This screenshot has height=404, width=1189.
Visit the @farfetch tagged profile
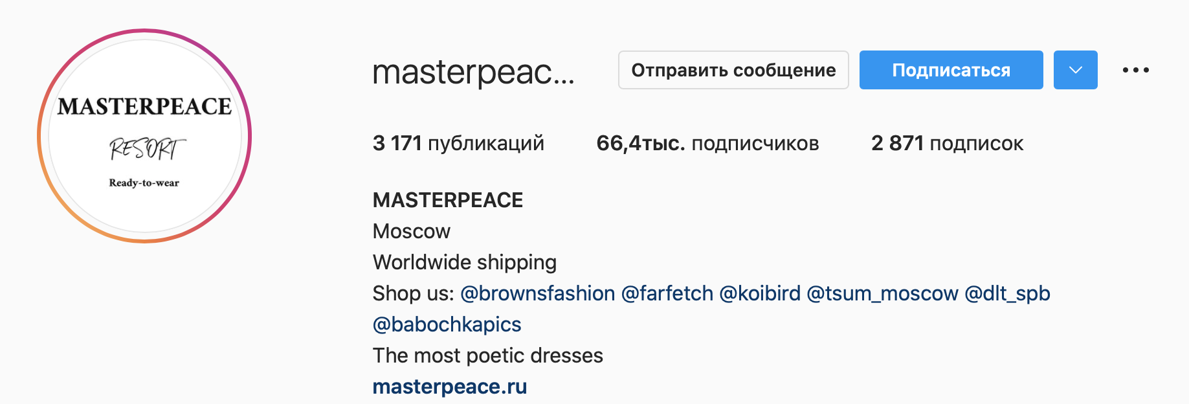pyautogui.click(x=667, y=293)
